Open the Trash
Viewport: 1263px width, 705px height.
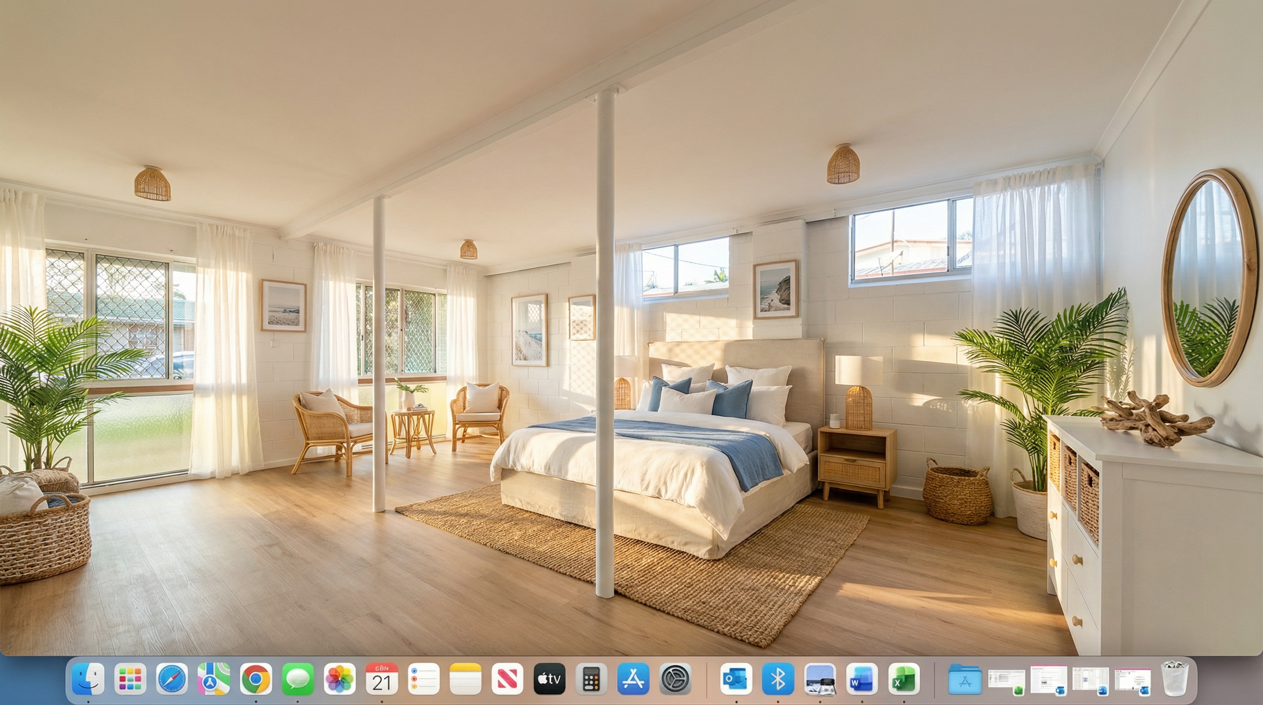pyautogui.click(x=1175, y=679)
